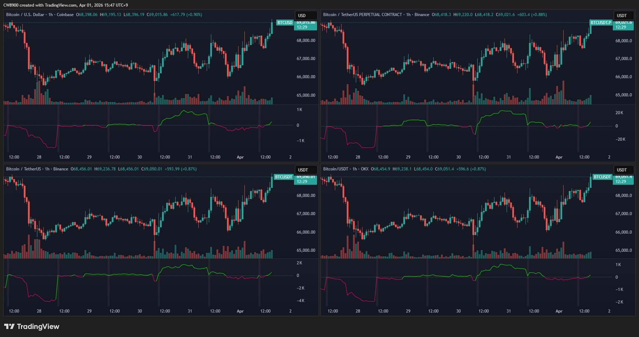Click the 67,000.0 price level on perpetual chart
The image size is (639, 337).
pyautogui.click(x=624, y=59)
